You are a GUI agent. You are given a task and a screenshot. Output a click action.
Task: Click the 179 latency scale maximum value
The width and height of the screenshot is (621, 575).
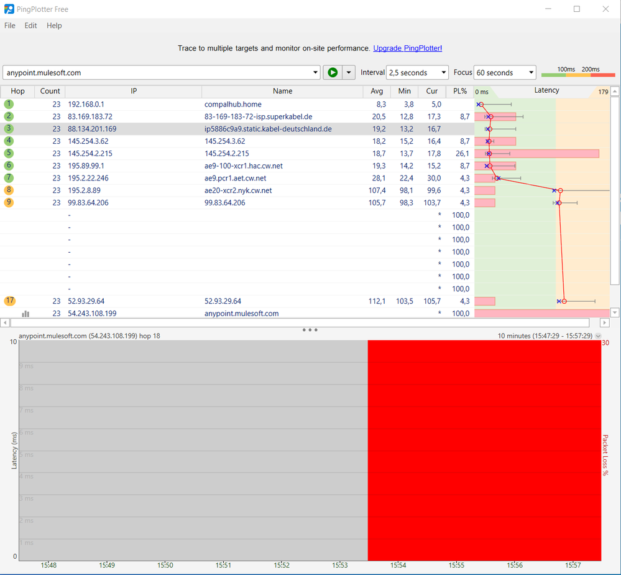[603, 92]
